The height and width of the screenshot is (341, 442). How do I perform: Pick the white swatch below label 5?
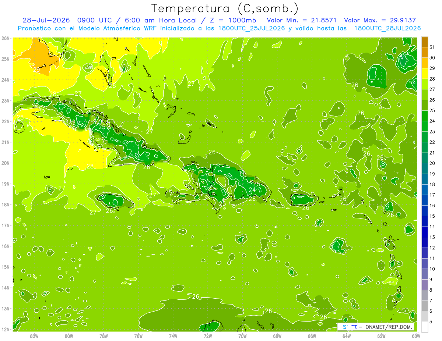(425, 327)
